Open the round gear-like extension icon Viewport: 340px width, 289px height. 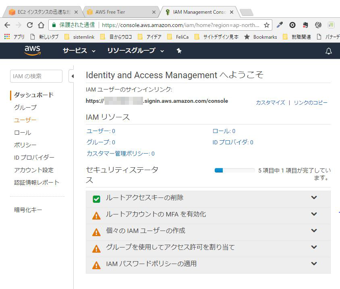292,25
